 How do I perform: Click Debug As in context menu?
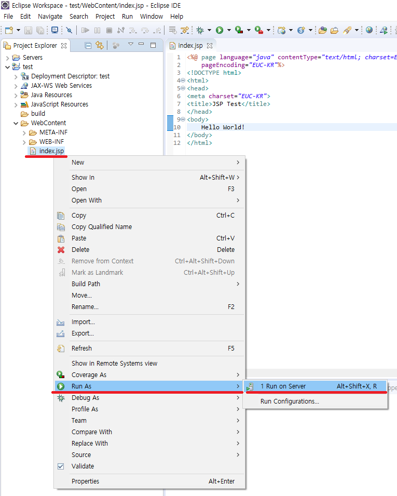point(150,398)
